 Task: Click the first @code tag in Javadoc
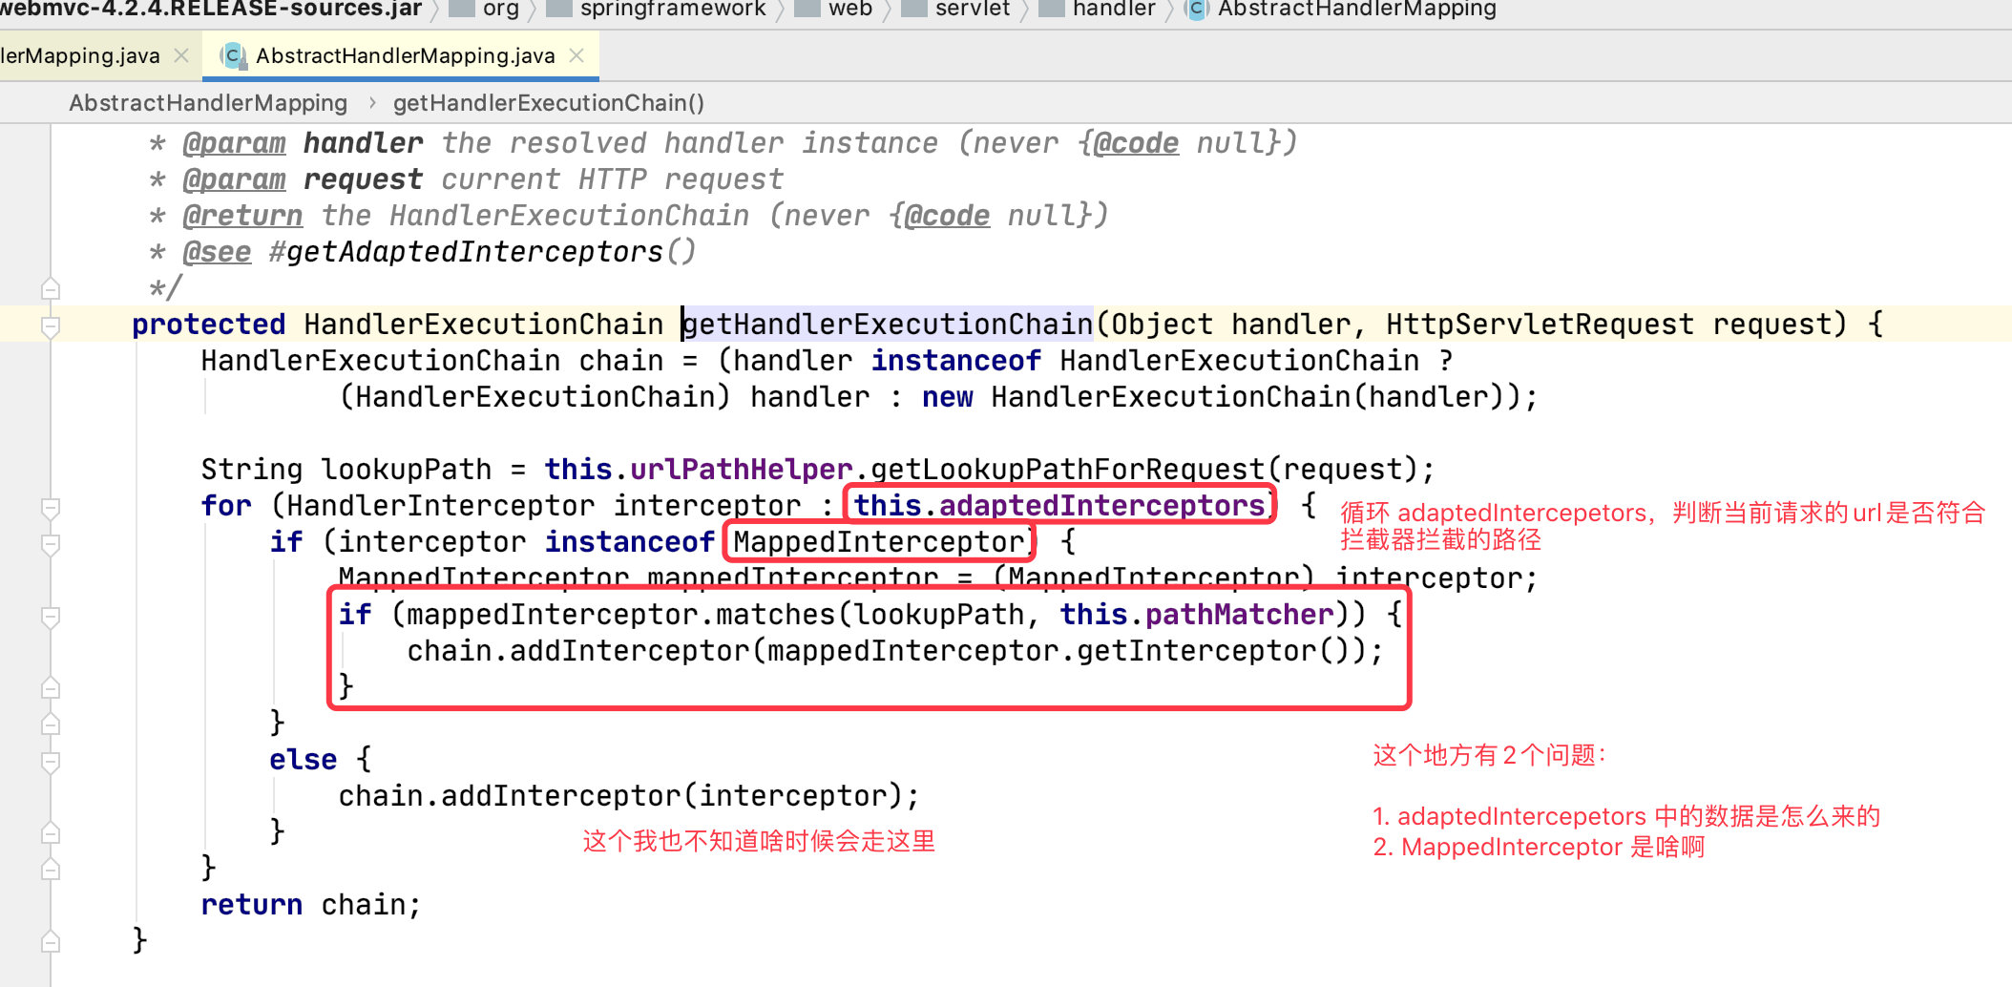(x=1135, y=143)
